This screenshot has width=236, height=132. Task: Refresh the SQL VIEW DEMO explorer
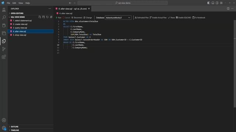pos(48,17)
